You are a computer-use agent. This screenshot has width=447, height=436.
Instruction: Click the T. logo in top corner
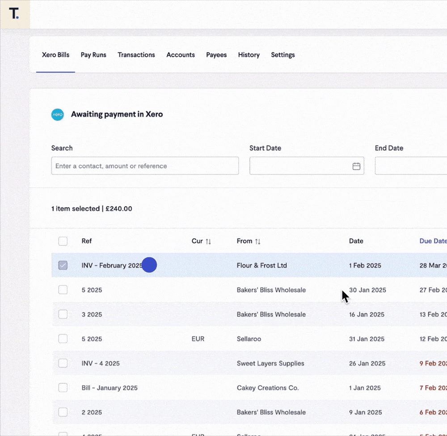(14, 14)
